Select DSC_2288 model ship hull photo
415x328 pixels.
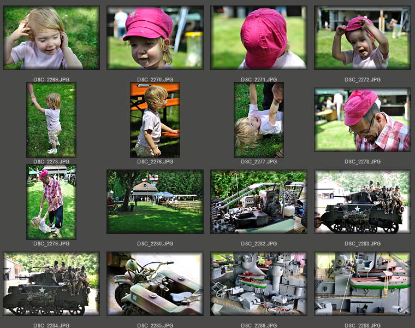pyautogui.click(x=363, y=284)
